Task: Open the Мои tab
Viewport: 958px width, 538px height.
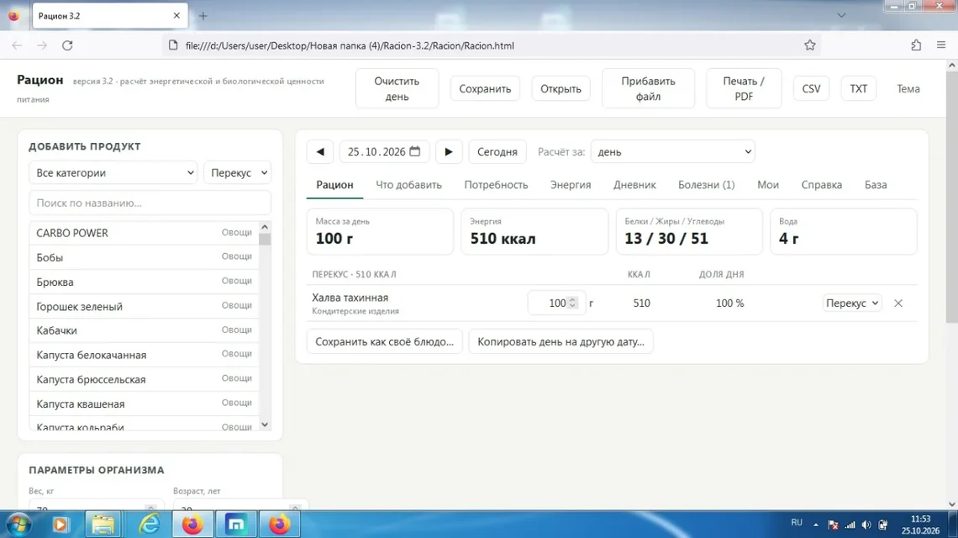Action: [768, 185]
